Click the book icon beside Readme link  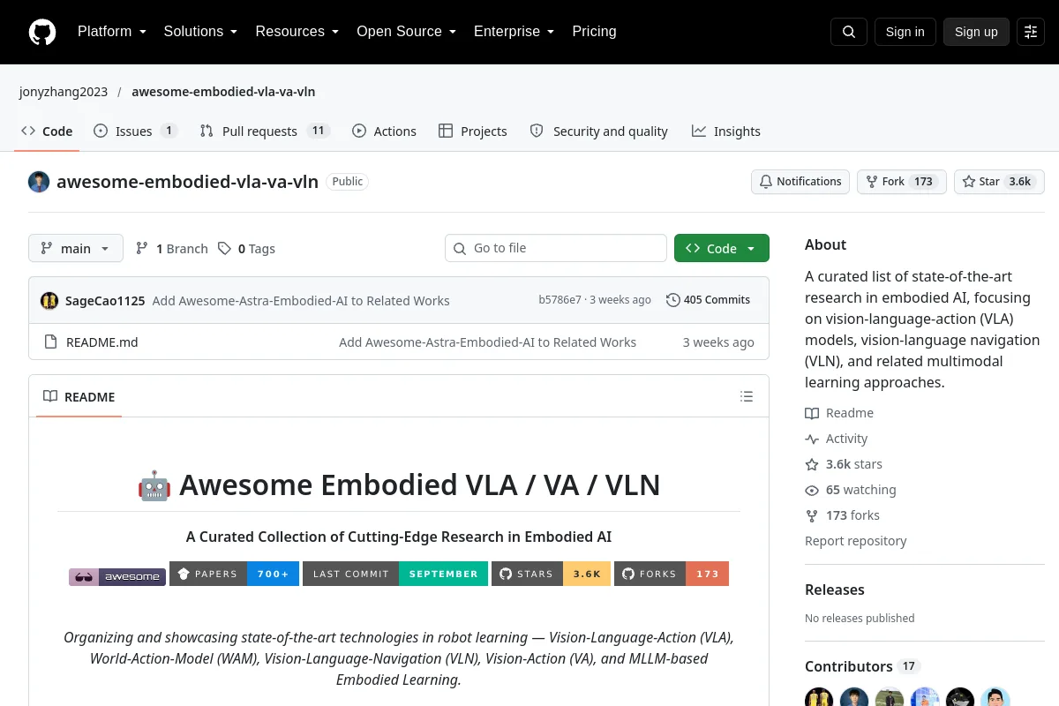(x=812, y=413)
